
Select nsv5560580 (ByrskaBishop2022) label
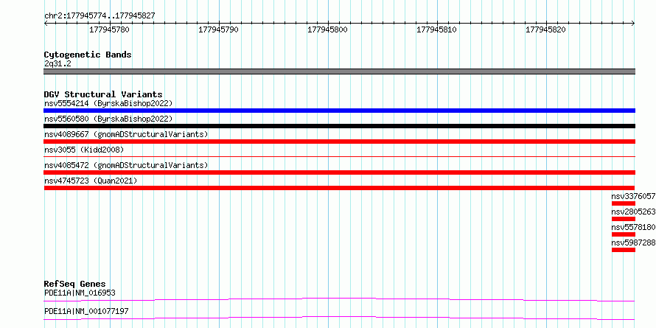[108, 119]
